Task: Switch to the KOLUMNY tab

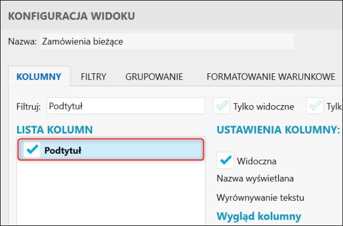Action: [39, 77]
